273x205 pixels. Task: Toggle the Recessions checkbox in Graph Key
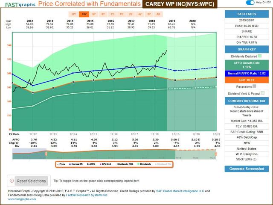254,86
